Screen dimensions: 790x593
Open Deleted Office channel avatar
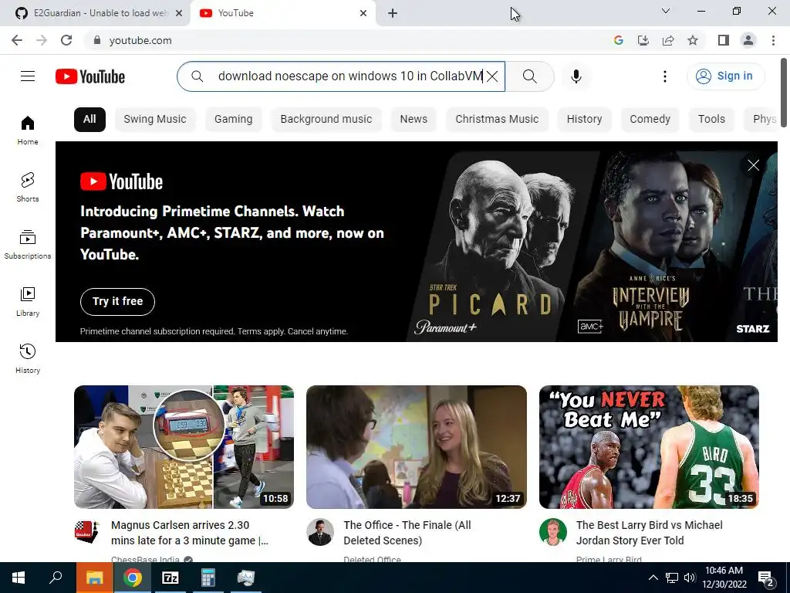click(320, 532)
